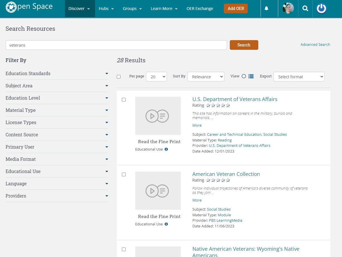Open U.S. Department of Veterans Affairs provider link
Viewport: 342px width, 257px height.
(x=240, y=146)
